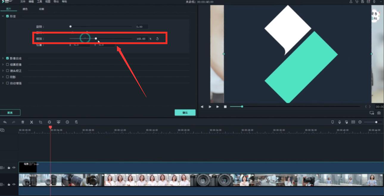Open the 帮助 Help menu
The image size is (384, 196).
tap(64, 2)
